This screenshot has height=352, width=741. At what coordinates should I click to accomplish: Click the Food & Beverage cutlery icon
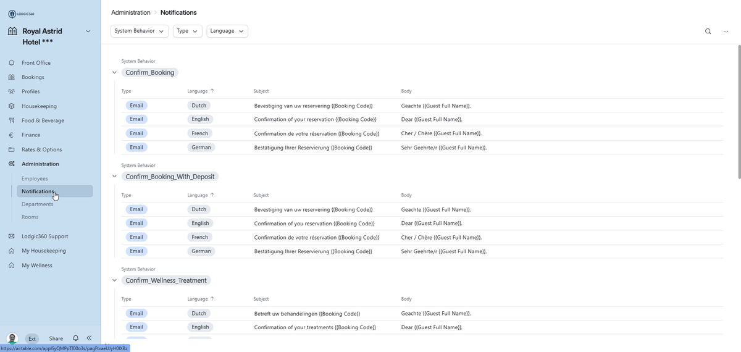click(x=11, y=120)
